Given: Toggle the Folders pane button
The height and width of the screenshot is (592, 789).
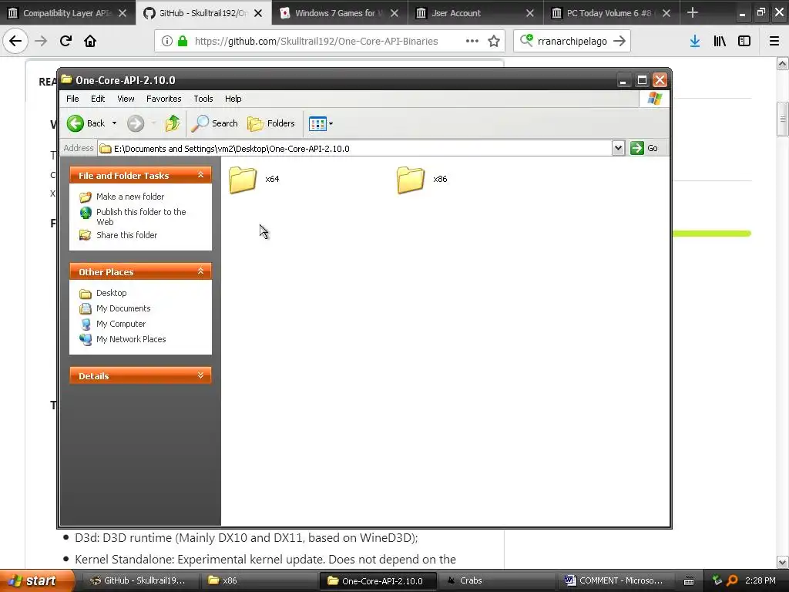Looking at the screenshot, I should point(270,123).
